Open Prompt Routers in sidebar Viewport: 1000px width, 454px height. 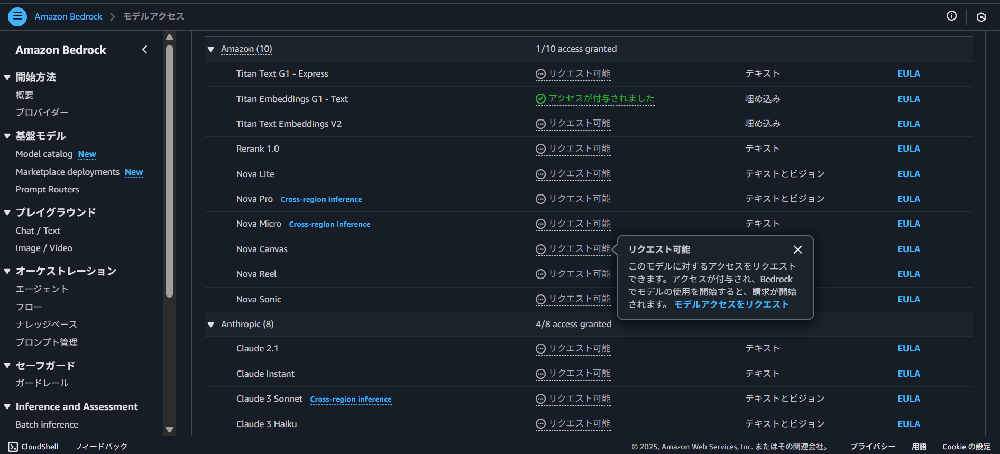pos(48,189)
